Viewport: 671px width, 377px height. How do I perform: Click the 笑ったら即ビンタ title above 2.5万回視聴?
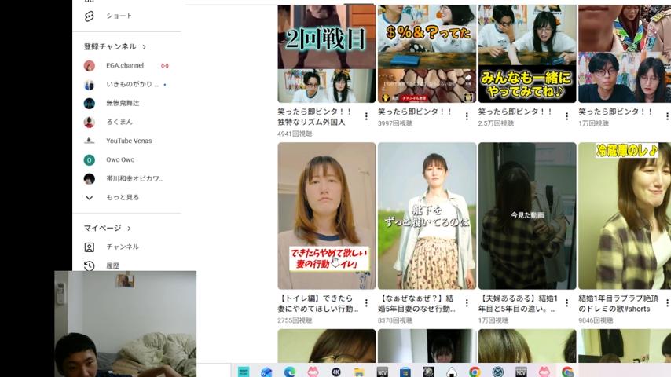(x=515, y=112)
